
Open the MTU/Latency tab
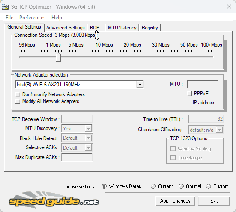122,28
